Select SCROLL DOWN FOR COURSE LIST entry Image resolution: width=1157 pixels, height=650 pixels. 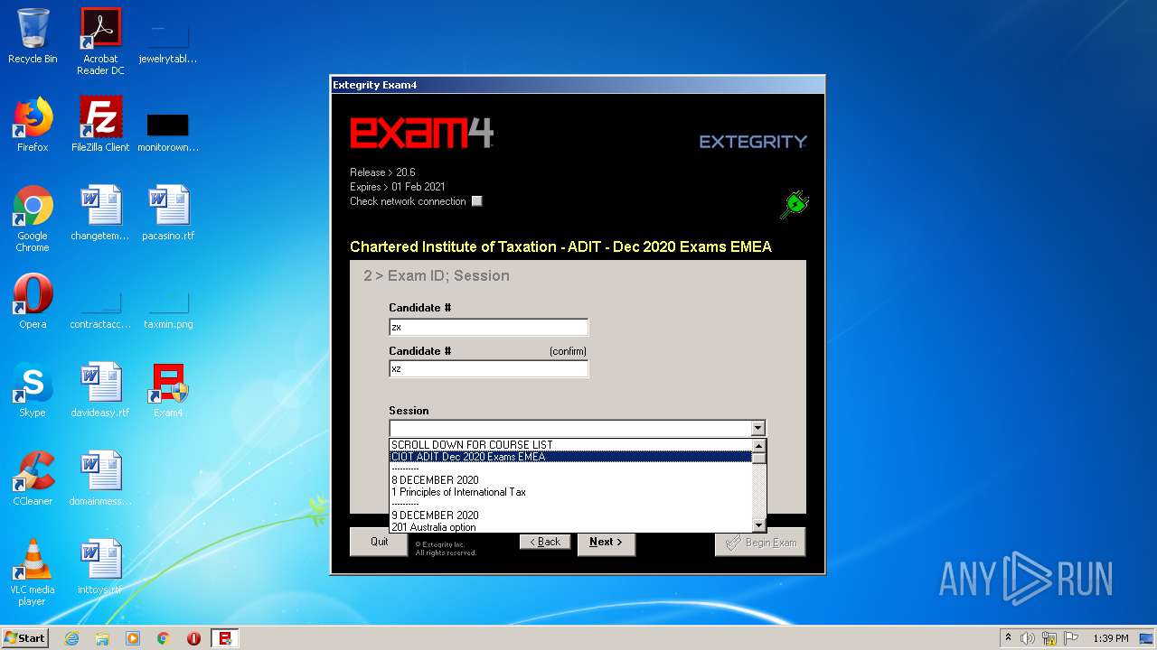pos(570,445)
